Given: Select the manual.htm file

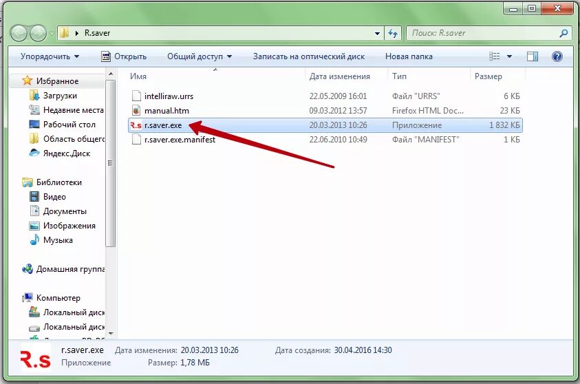Looking at the screenshot, I should (167, 111).
